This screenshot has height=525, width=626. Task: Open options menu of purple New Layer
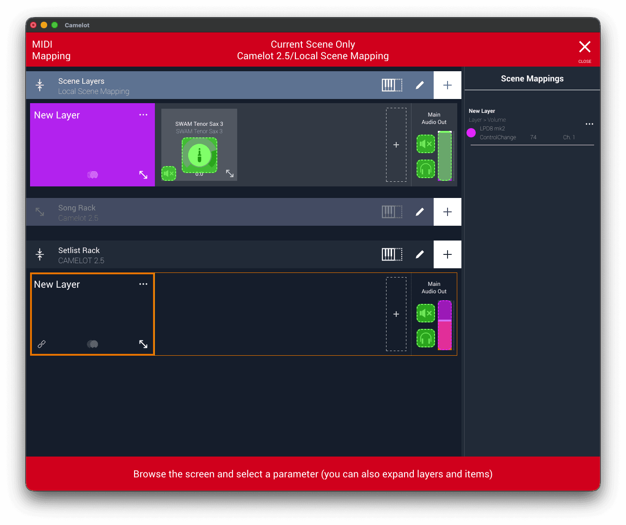143,115
